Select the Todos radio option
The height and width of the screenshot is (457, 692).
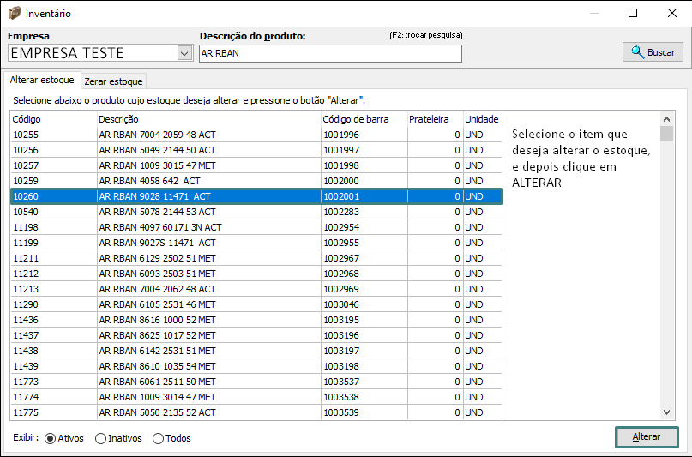coord(158,438)
